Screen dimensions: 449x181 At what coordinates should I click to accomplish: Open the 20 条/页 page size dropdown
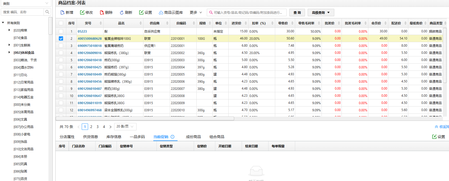tap(125, 127)
